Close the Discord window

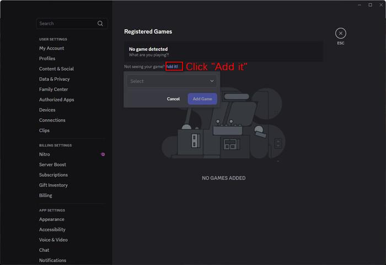point(381,5)
